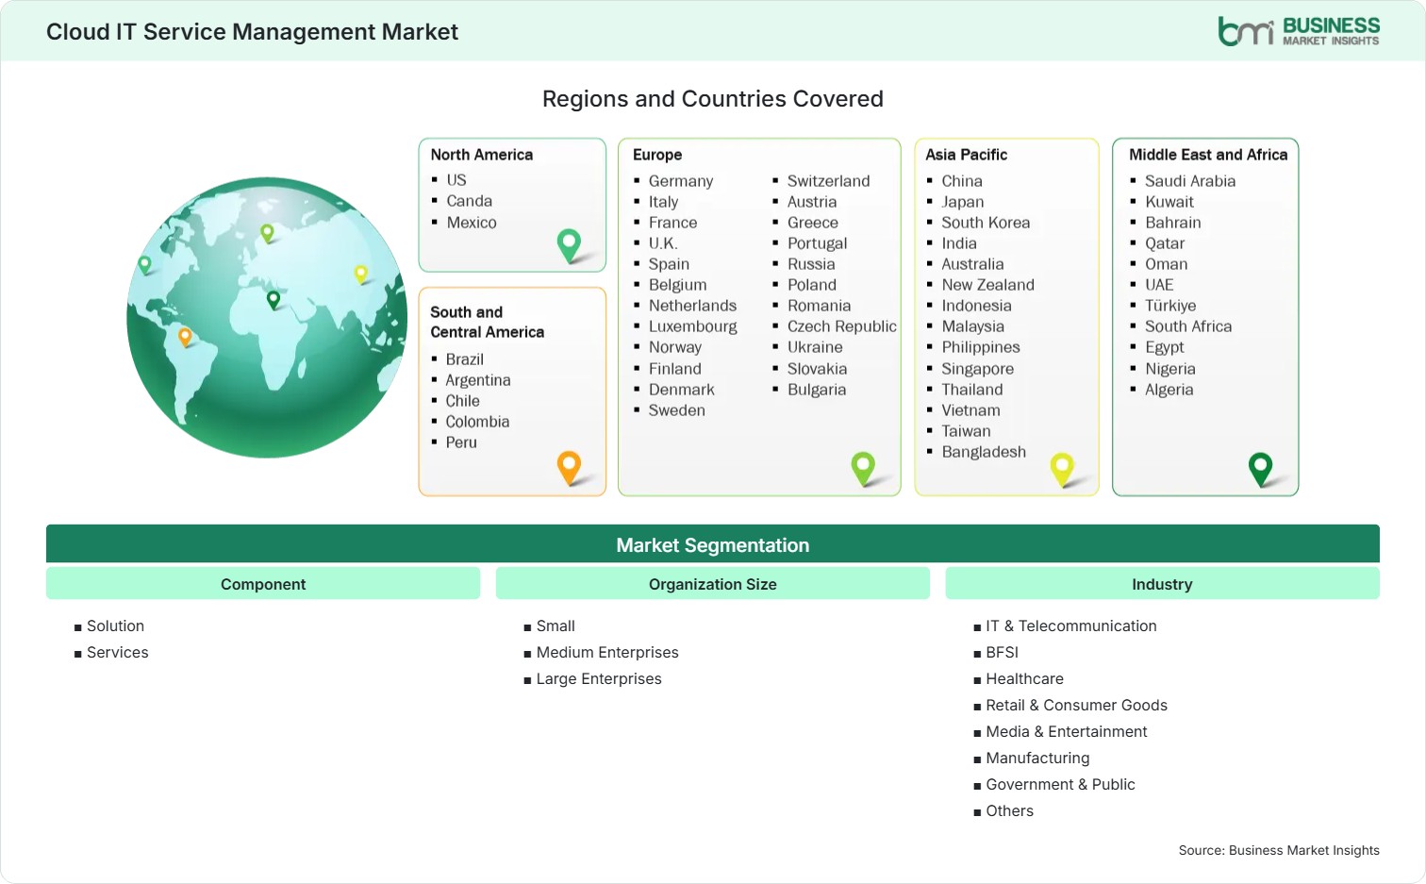Click the green pin in North America card
This screenshot has height=884, width=1426.
click(x=570, y=245)
